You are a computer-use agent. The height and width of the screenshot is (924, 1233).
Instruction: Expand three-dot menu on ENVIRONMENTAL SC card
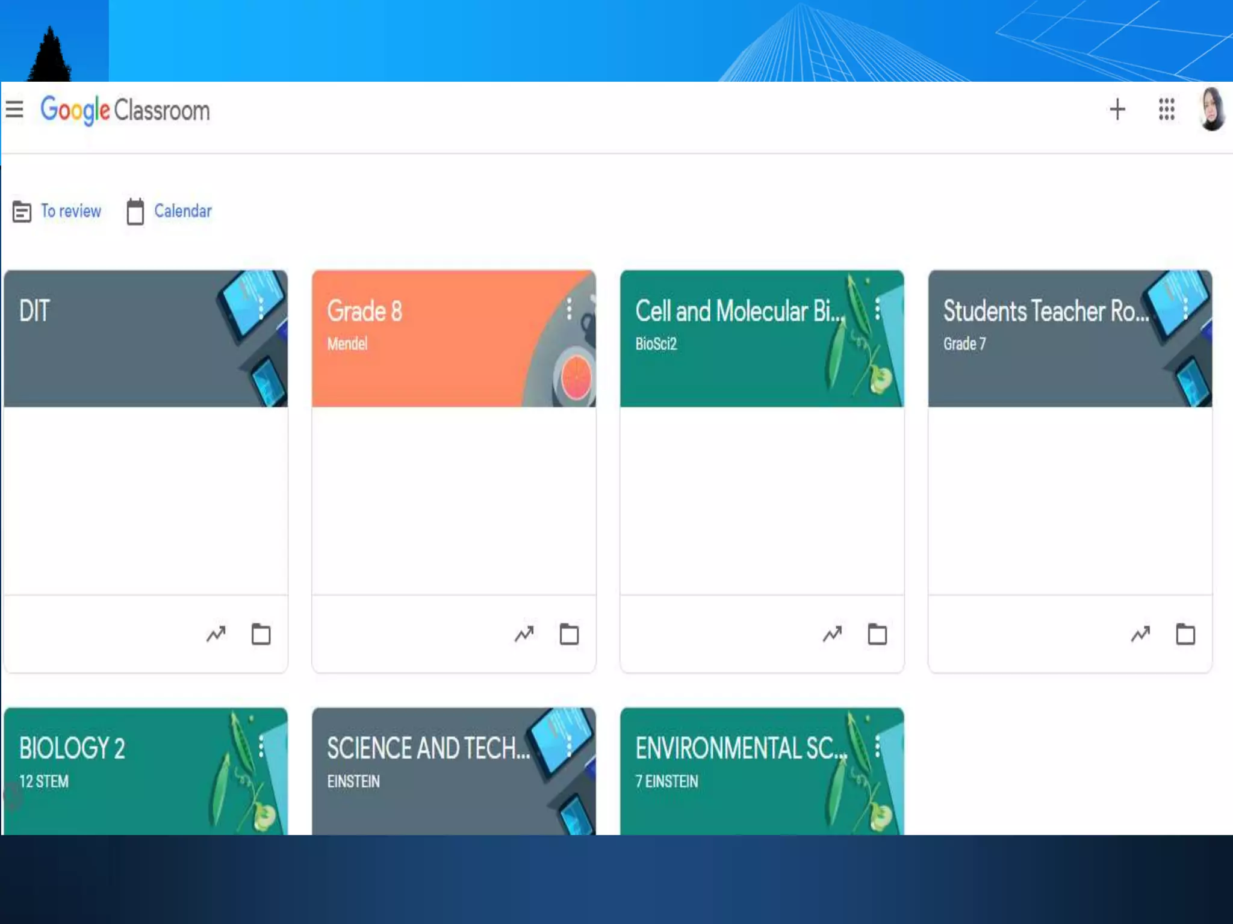point(877,747)
